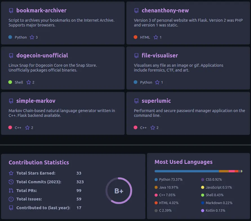Click the Total Stars Earned star icon

click(x=11, y=173)
